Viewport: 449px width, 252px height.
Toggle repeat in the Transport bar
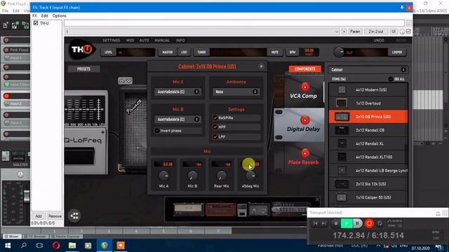tap(380, 223)
